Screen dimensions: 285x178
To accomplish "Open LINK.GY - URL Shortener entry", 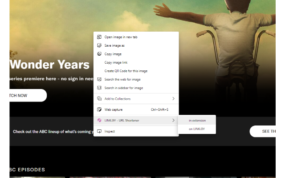I will point(136,120).
